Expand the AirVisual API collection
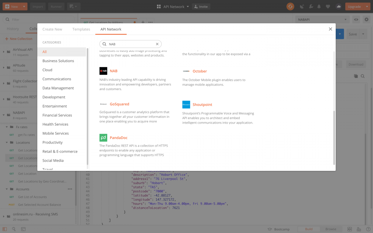Viewport: 373px width, 233px height. pyautogui.click(x=4, y=52)
